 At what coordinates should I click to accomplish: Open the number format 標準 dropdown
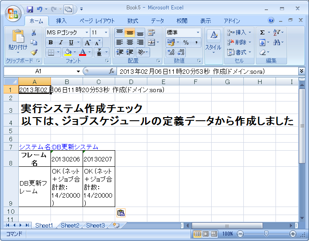coord(198,32)
